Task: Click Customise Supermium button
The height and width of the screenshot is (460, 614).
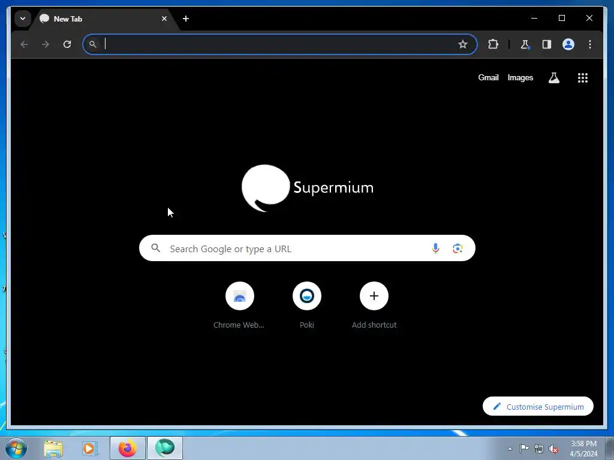Action: (x=538, y=407)
